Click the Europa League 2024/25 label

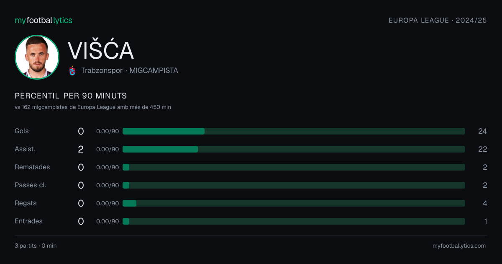tap(438, 20)
